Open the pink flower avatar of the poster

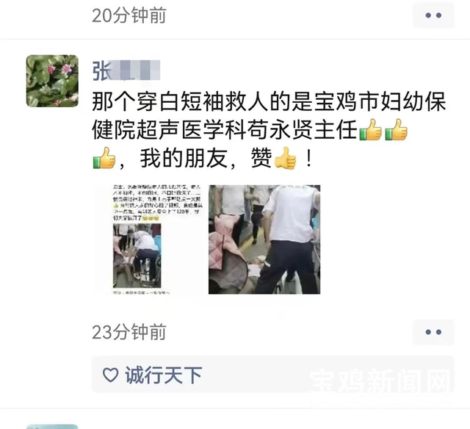pos(52,81)
